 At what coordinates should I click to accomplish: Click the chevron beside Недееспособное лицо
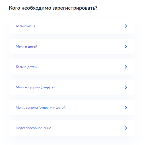(x=126, y=128)
